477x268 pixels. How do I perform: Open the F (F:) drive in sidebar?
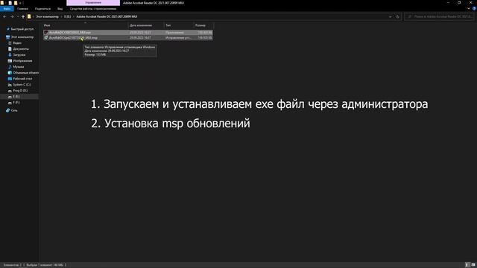pos(16,103)
